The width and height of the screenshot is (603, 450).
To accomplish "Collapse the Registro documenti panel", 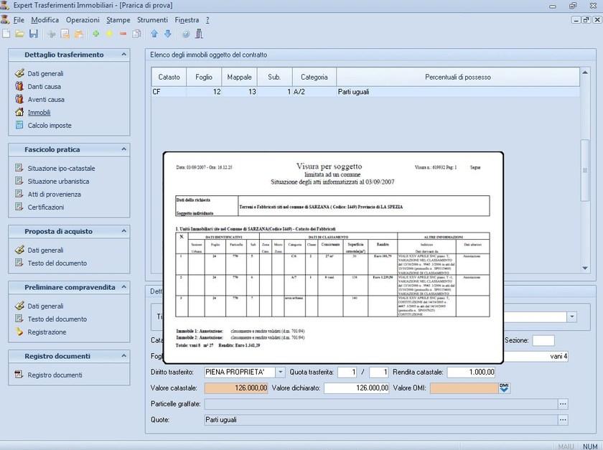I will tap(124, 356).
